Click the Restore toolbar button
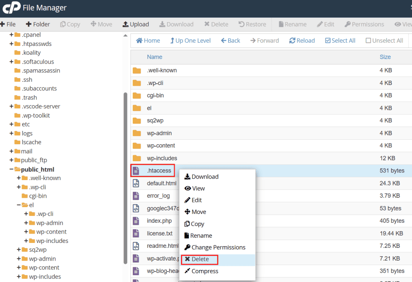Image resolution: width=412 pixels, height=282 pixels. (252, 24)
